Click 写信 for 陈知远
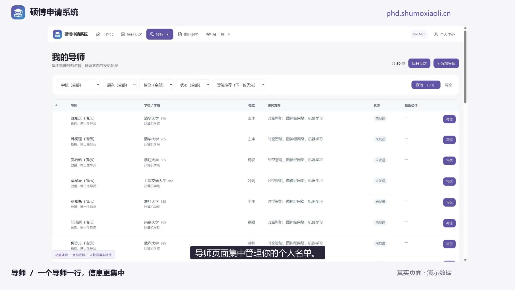 coord(449,119)
